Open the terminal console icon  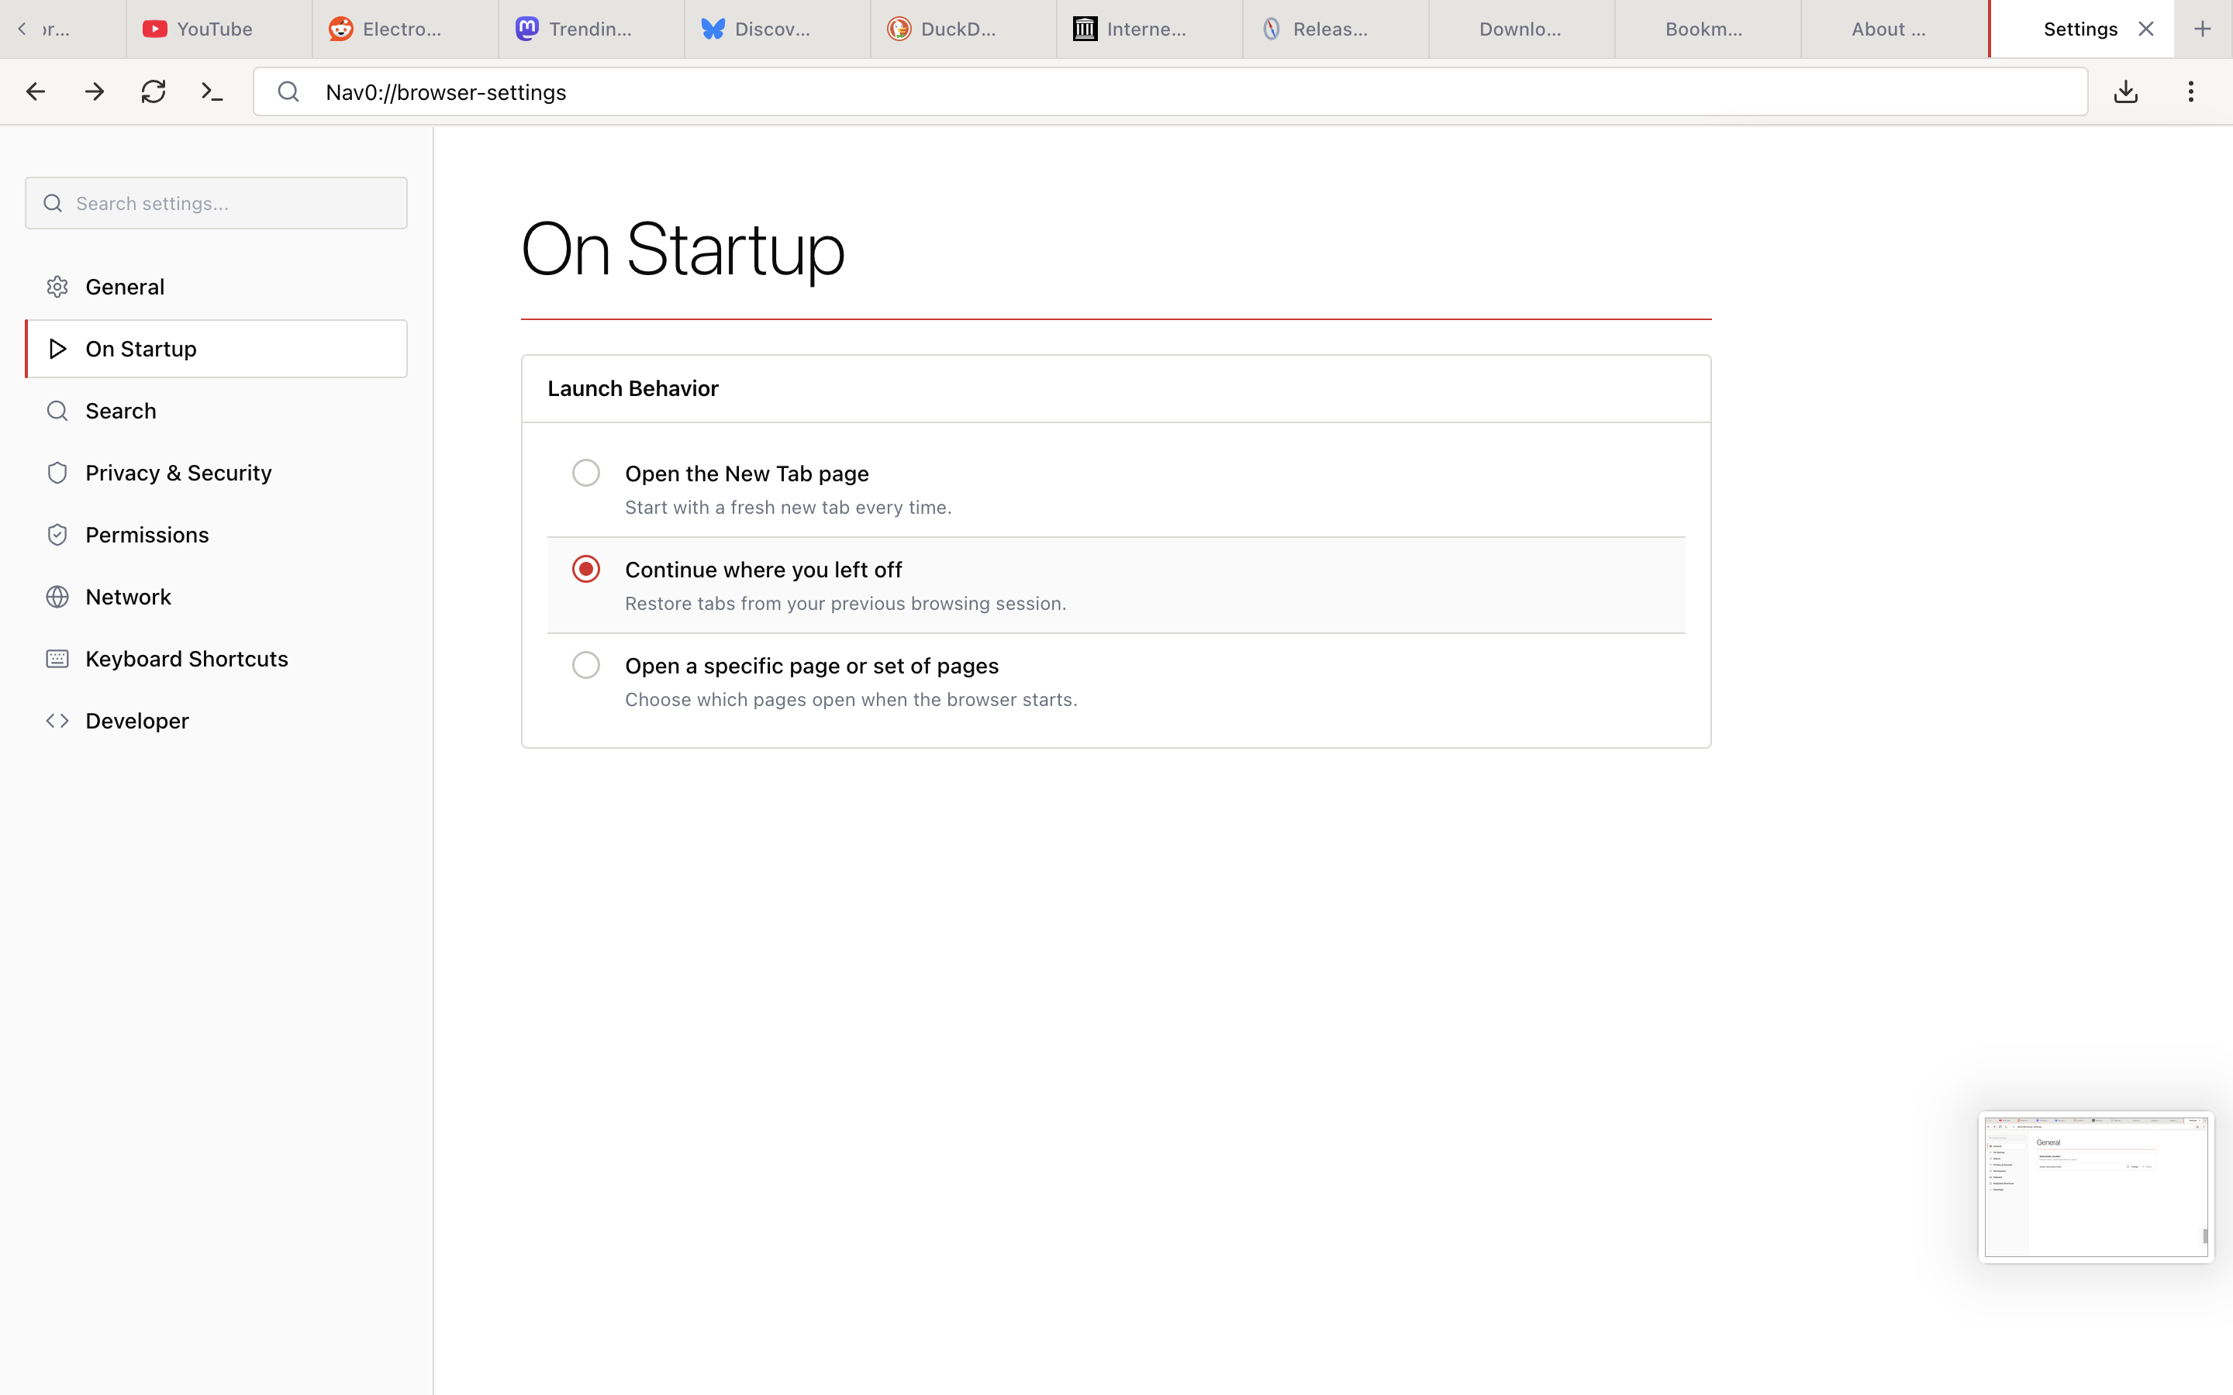(212, 91)
